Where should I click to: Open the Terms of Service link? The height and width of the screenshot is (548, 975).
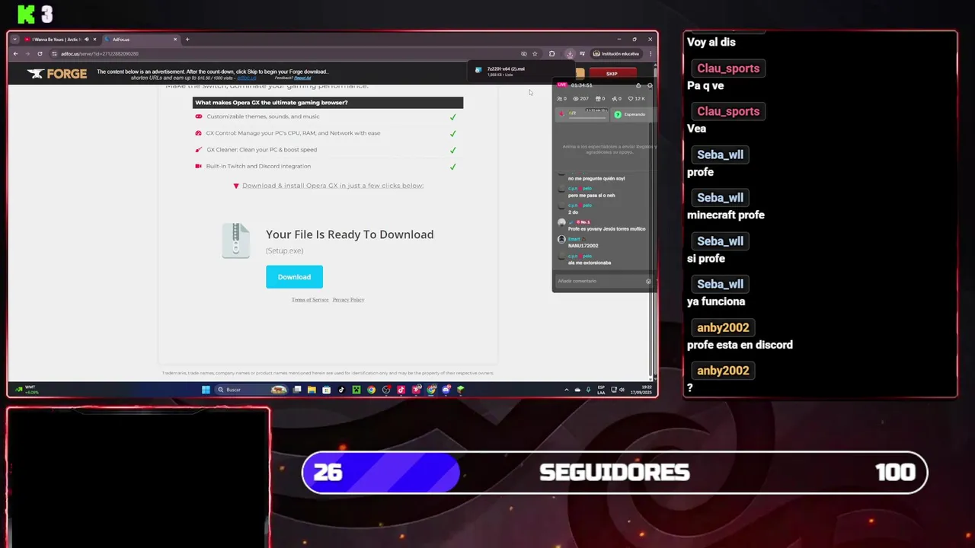pyautogui.click(x=310, y=300)
